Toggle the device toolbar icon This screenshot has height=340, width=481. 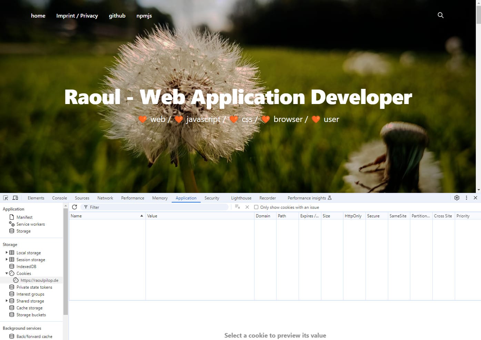click(15, 198)
